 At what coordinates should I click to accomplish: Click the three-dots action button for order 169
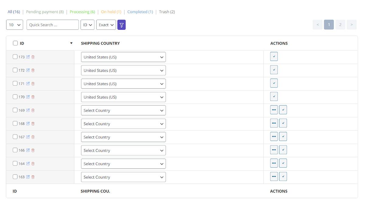(x=274, y=110)
